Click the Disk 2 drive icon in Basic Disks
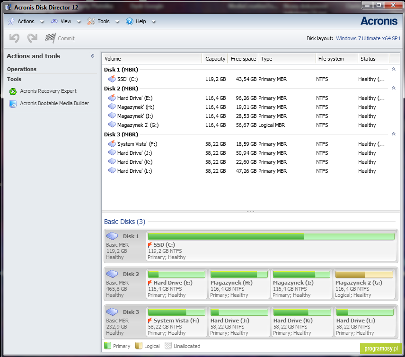405x357 pixels. point(112,274)
